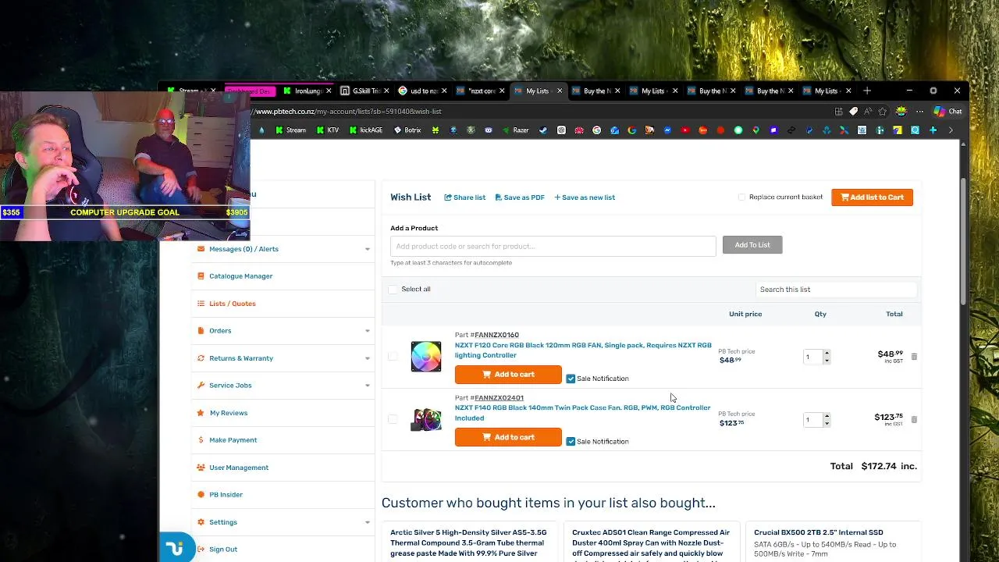Screen dimensions: 999x562
Task: Open the Botrix bookmark
Action: tap(408, 130)
